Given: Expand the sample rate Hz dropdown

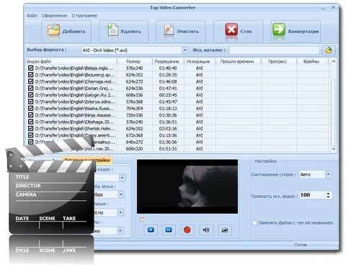Looking at the screenshot, I should (120, 212).
